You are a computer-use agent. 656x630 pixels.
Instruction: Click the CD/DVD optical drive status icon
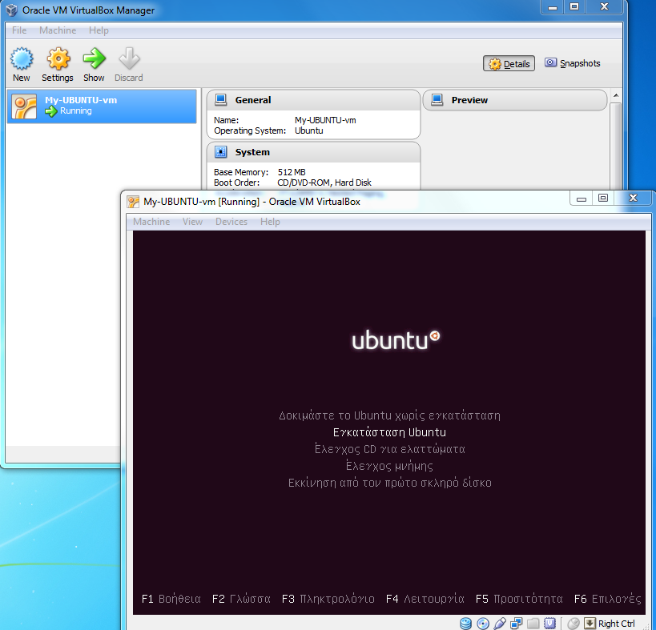pyautogui.click(x=483, y=624)
